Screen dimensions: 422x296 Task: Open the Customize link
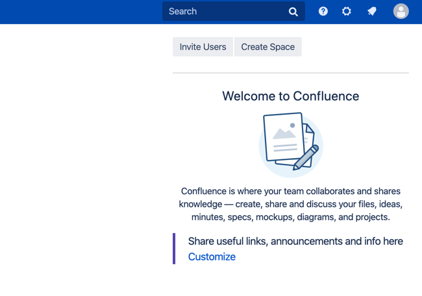click(212, 256)
